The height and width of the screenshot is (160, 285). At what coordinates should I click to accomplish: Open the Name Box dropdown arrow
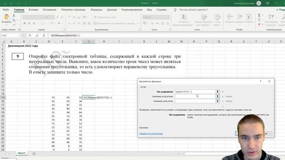[19, 36]
